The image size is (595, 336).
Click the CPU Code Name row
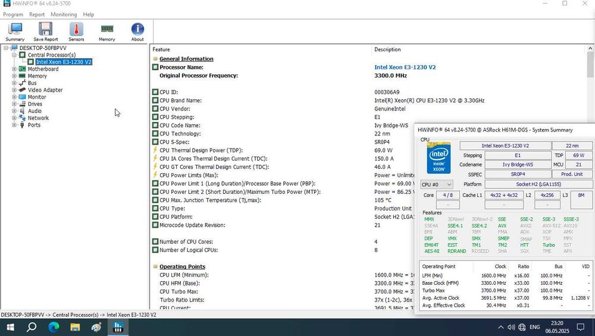(x=282, y=125)
